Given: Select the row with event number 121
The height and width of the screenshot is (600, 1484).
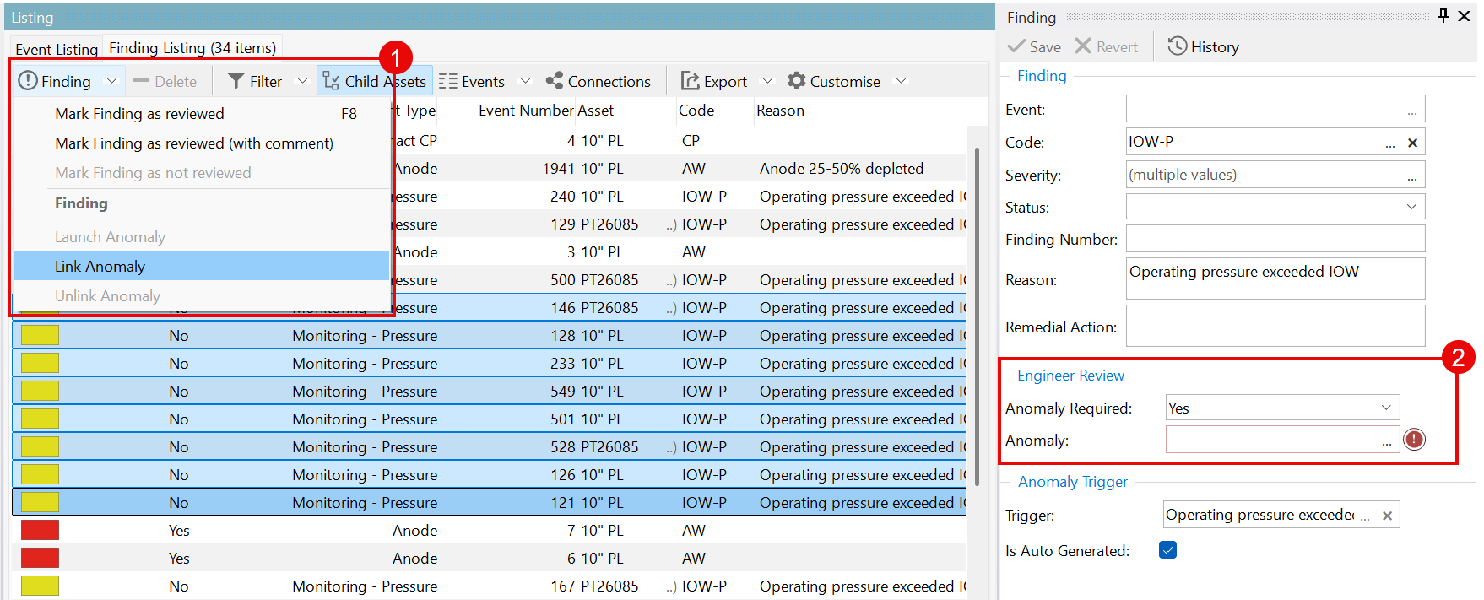Looking at the screenshot, I should pos(490,503).
